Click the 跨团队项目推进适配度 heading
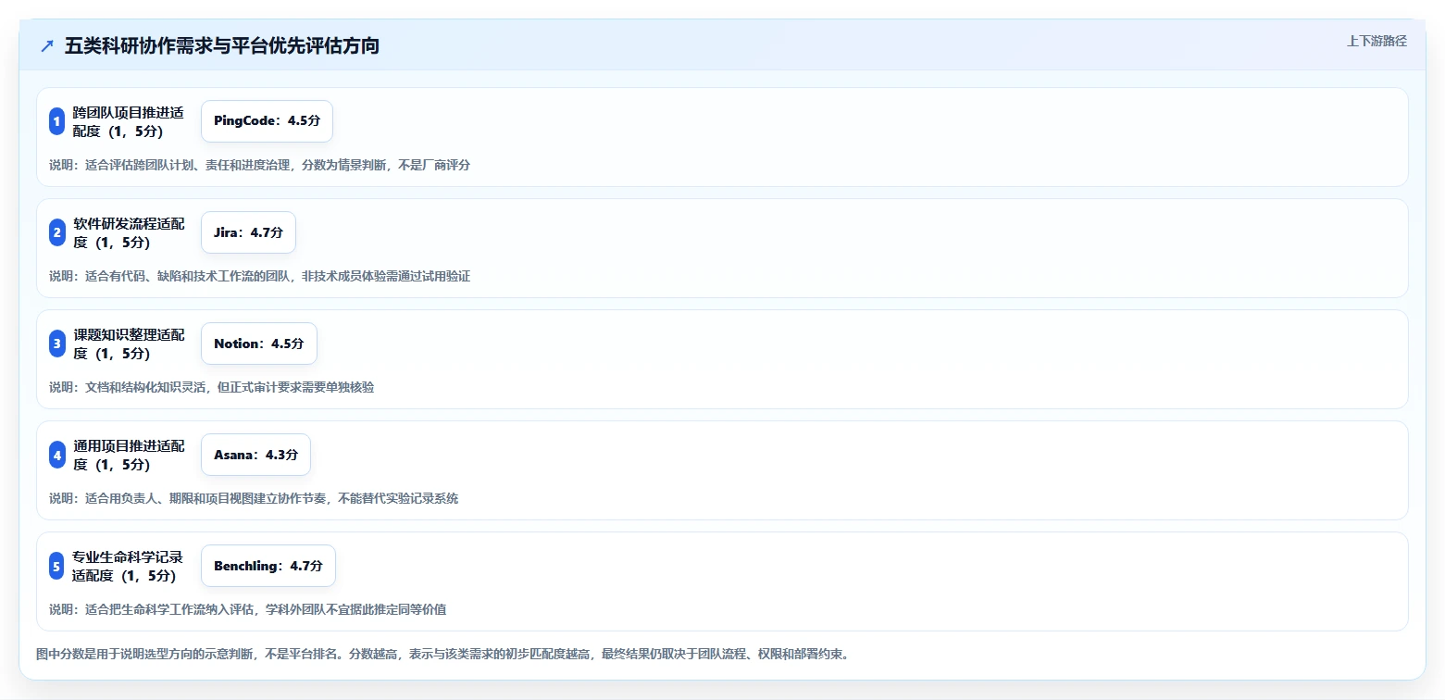Image resolution: width=1445 pixels, height=700 pixels. tap(128, 121)
